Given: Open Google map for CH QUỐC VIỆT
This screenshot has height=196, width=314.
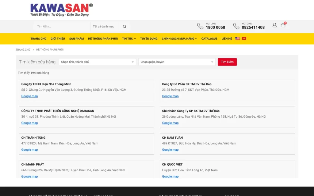Looking at the screenshot, I should pos(170,176).
